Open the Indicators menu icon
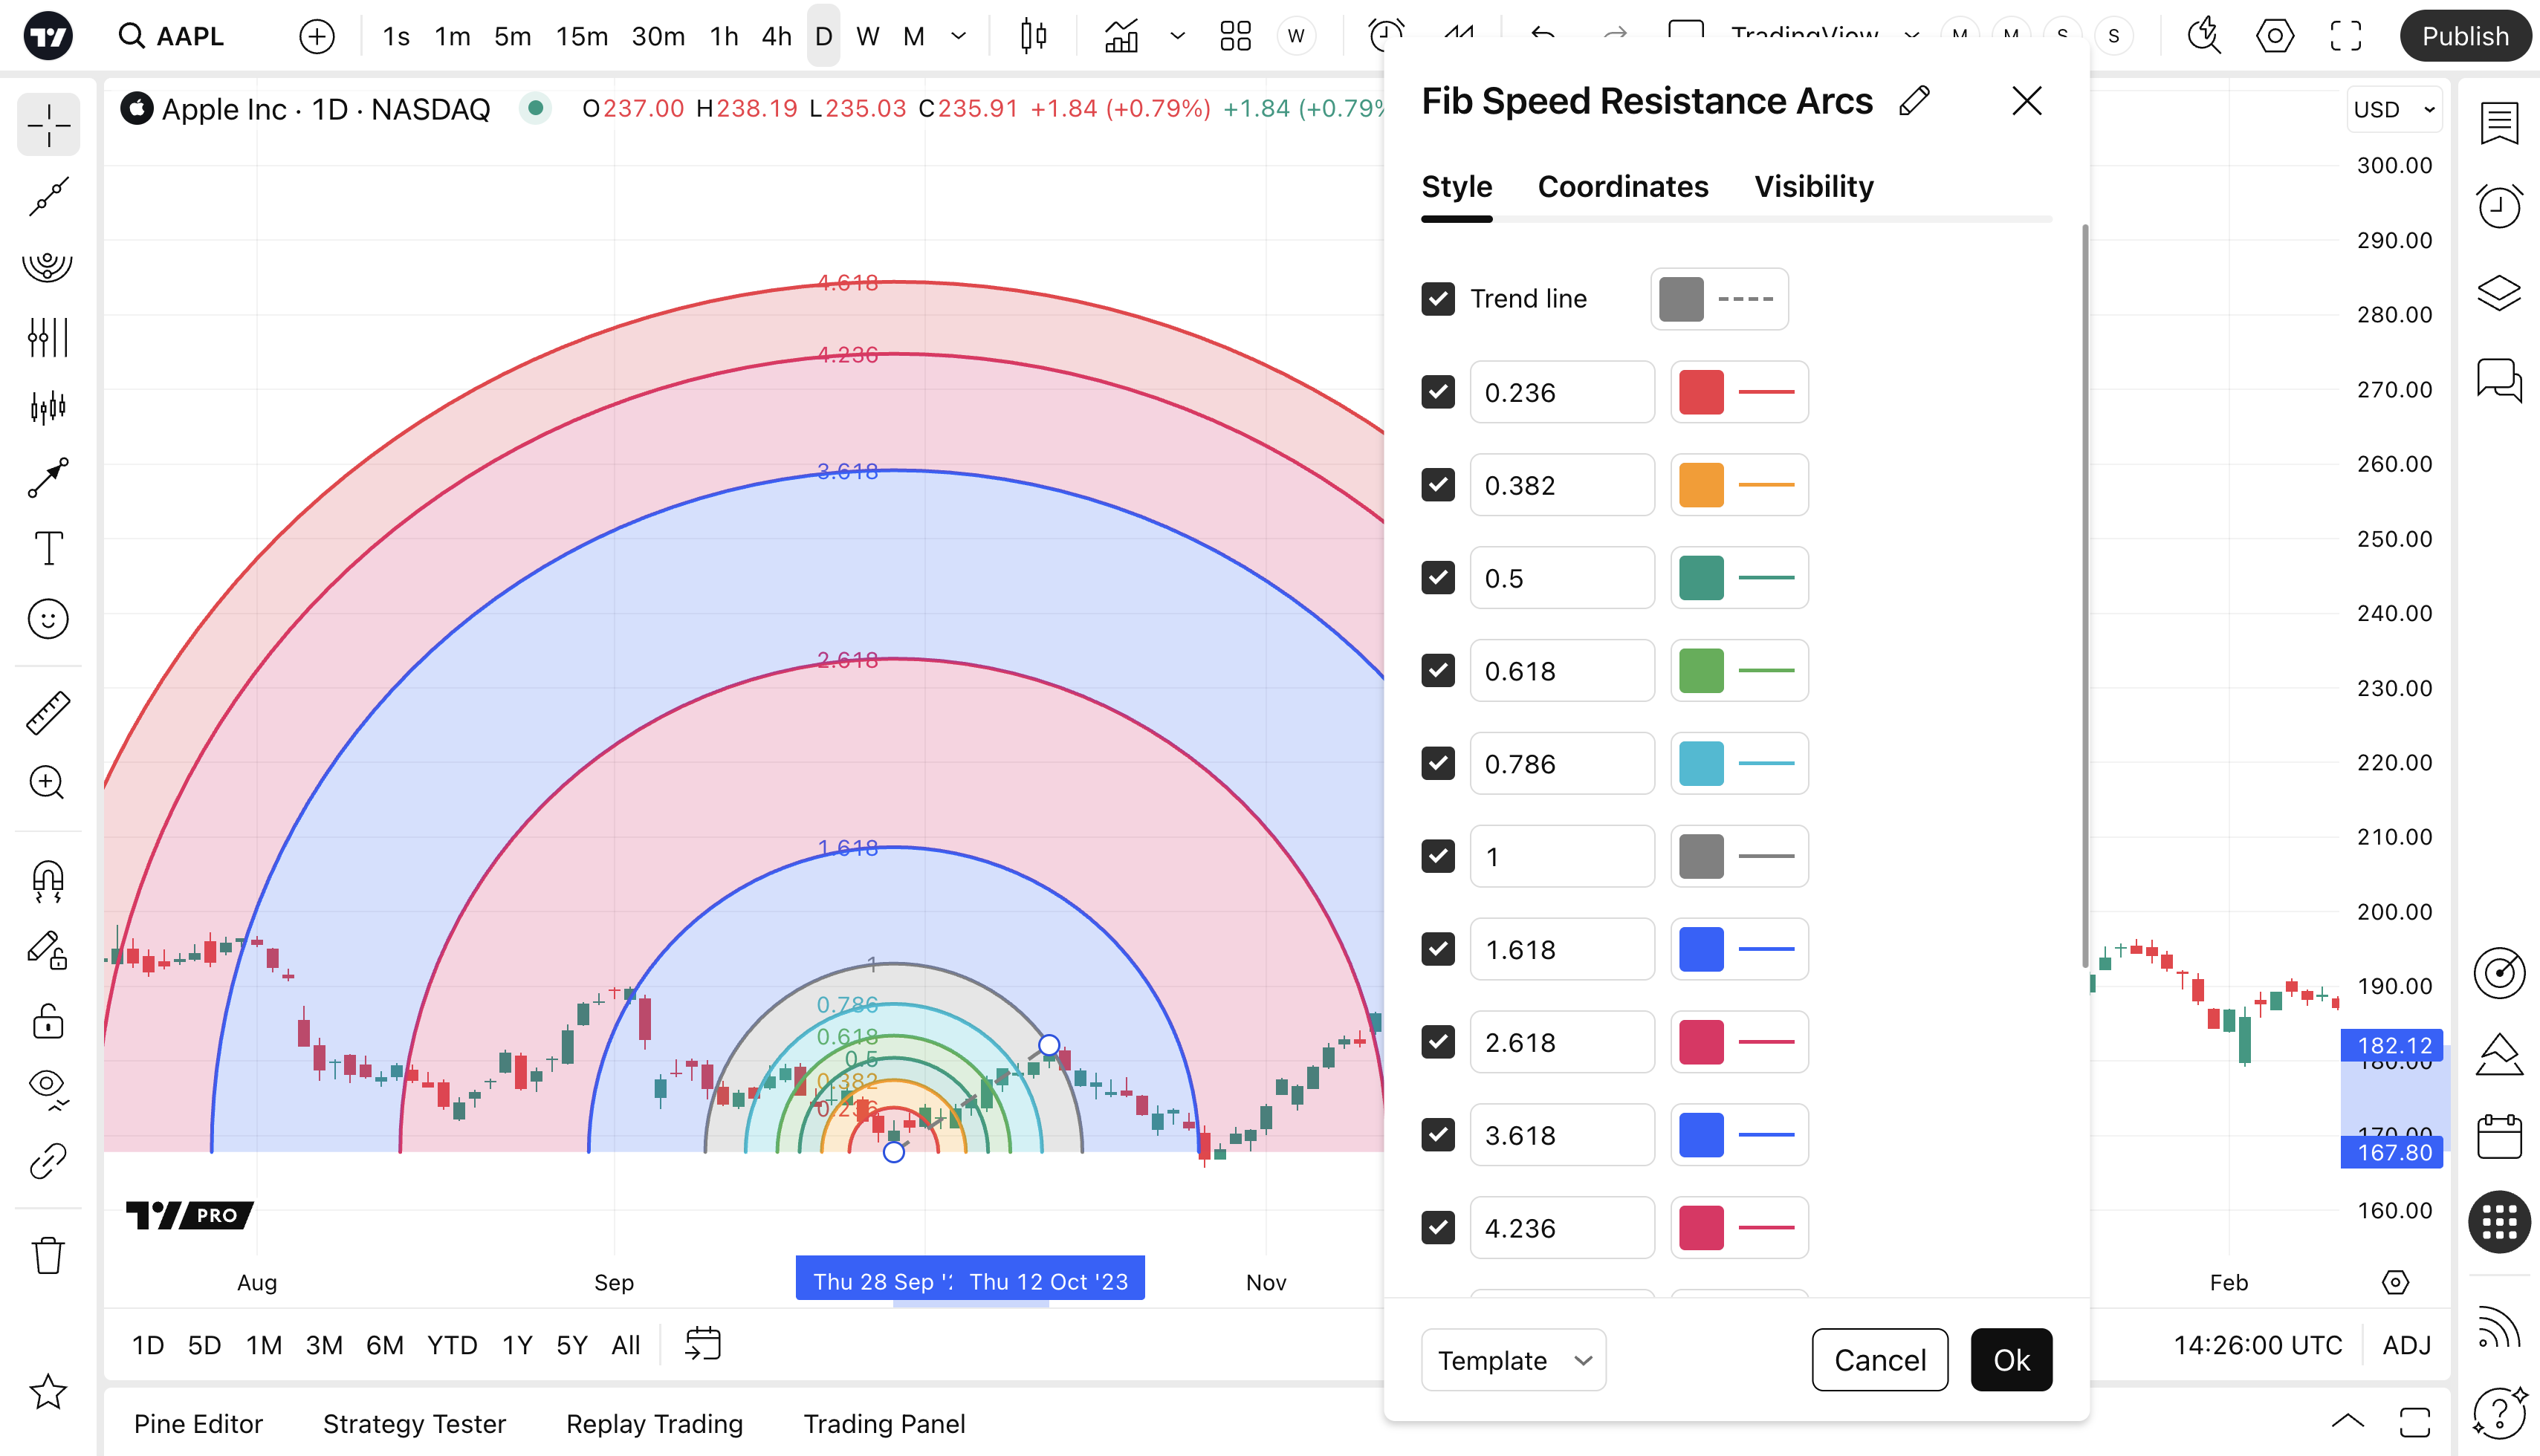 point(1121,37)
